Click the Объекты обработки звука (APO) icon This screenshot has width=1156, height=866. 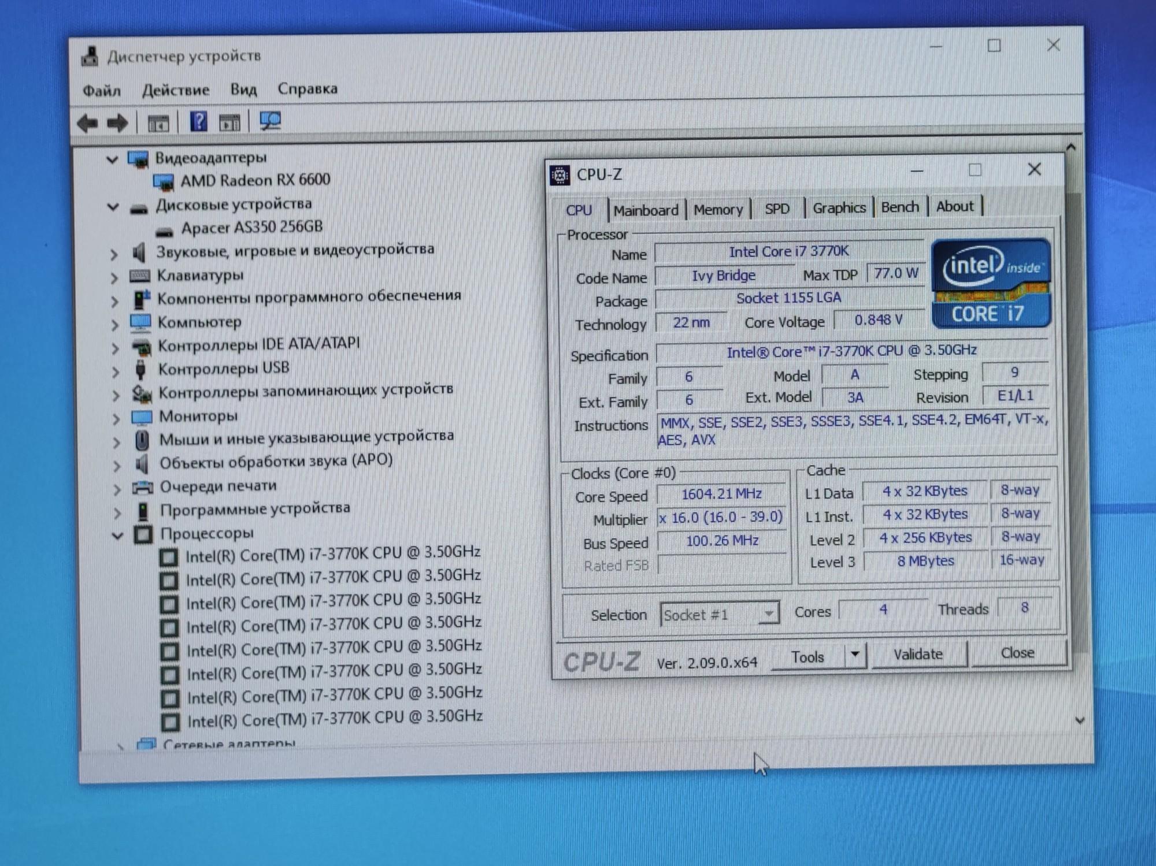point(142,463)
